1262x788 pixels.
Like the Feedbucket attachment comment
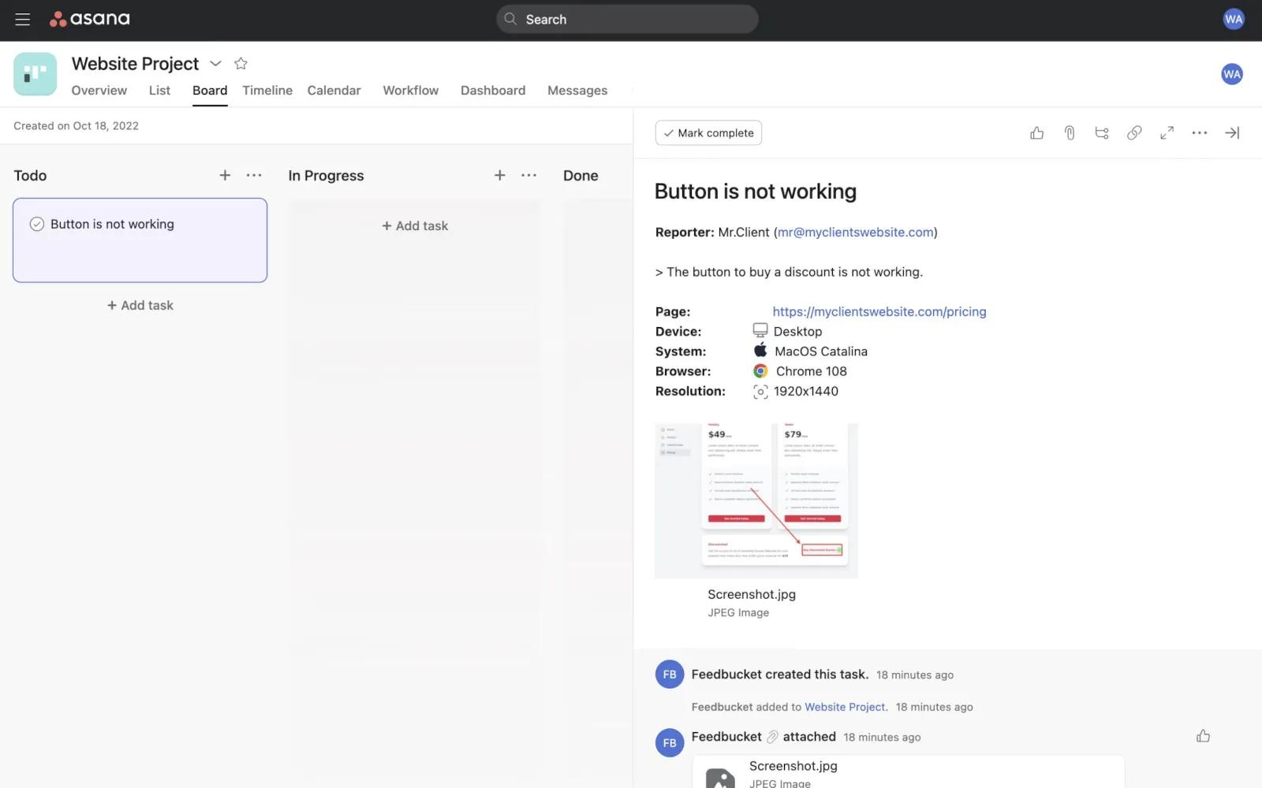(x=1202, y=736)
